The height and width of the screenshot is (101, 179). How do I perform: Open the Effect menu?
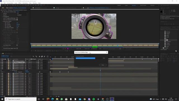[20, 3]
